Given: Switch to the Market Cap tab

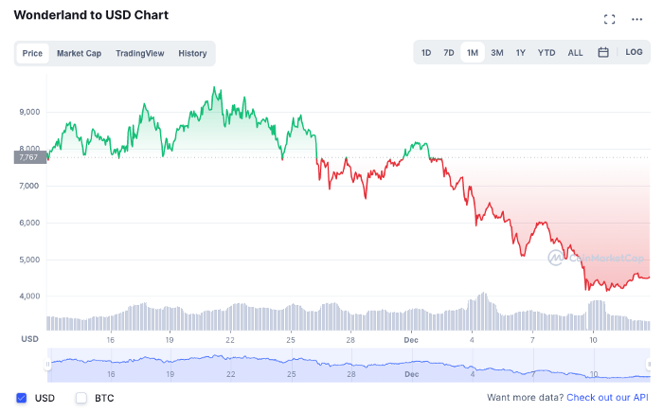Looking at the screenshot, I should coord(79,53).
